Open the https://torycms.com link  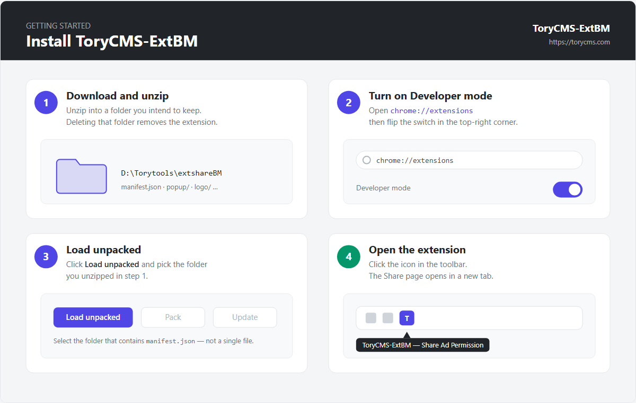[x=579, y=42]
